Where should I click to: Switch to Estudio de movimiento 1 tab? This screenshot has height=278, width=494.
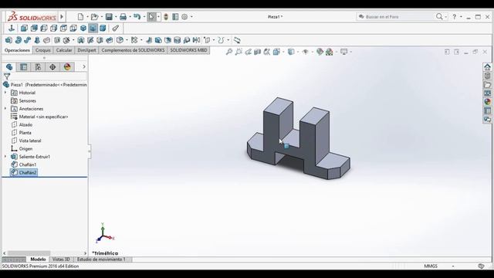pyautogui.click(x=101, y=259)
